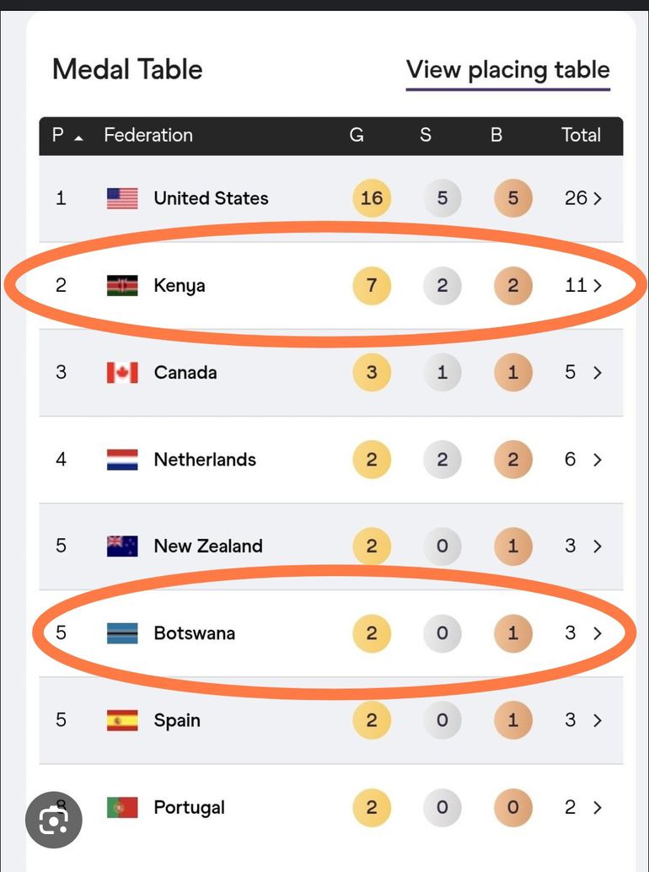The width and height of the screenshot is (649, 872).
Task: Expand the Kenya row chevron
Action: [x=598, y=286]
